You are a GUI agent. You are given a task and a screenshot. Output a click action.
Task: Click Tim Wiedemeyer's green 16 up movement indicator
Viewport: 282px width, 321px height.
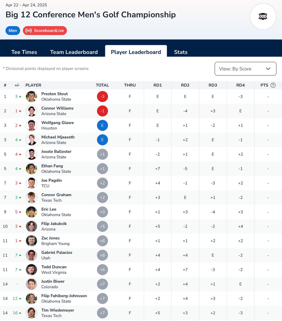pos(17,313)
